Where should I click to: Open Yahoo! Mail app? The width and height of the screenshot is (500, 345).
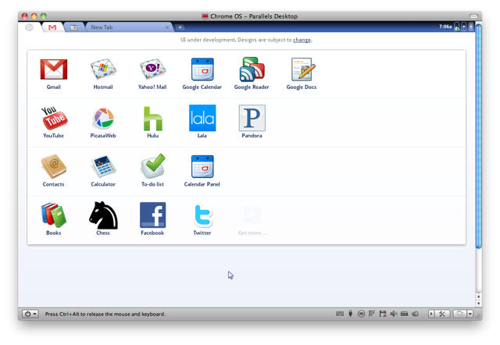click(152, 69)
